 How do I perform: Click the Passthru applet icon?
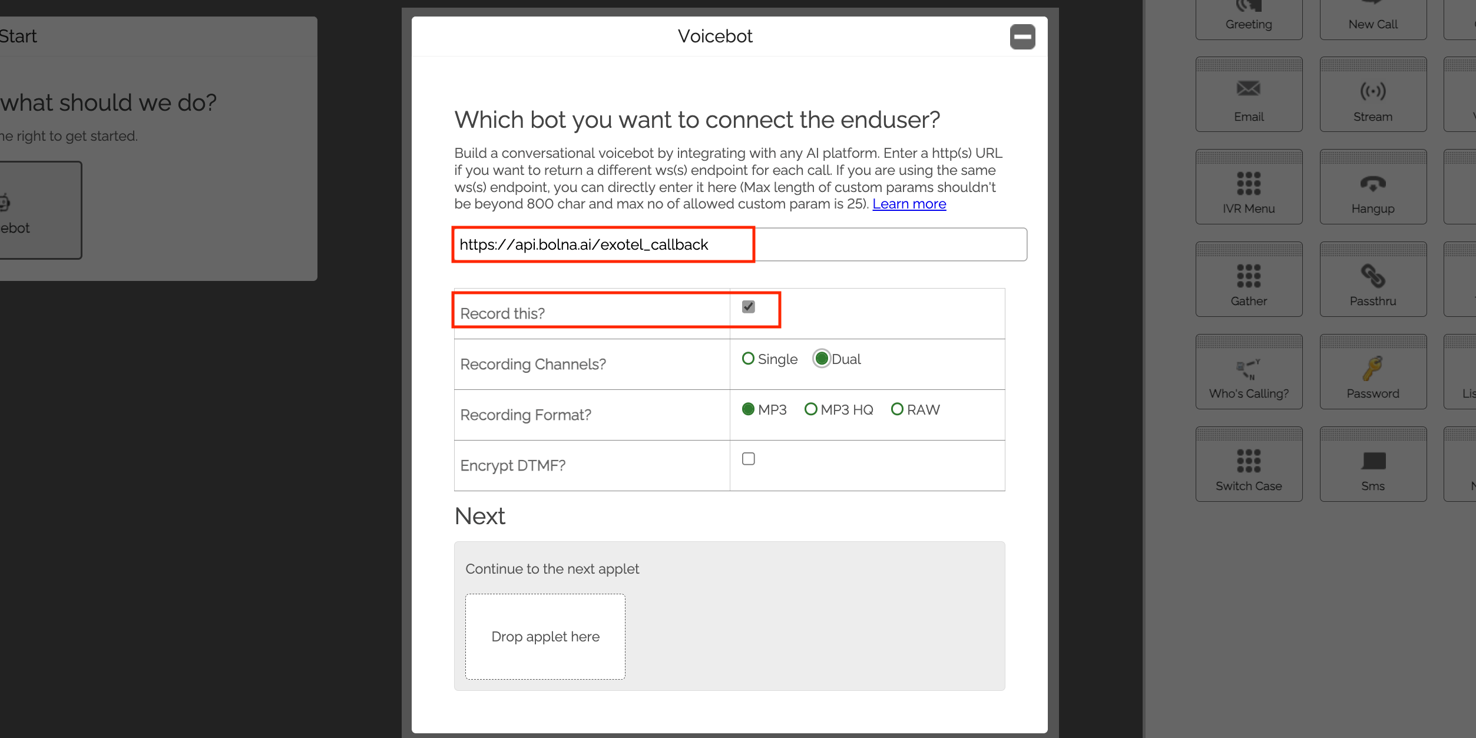pyautogui.click(x=1373, y=279)
